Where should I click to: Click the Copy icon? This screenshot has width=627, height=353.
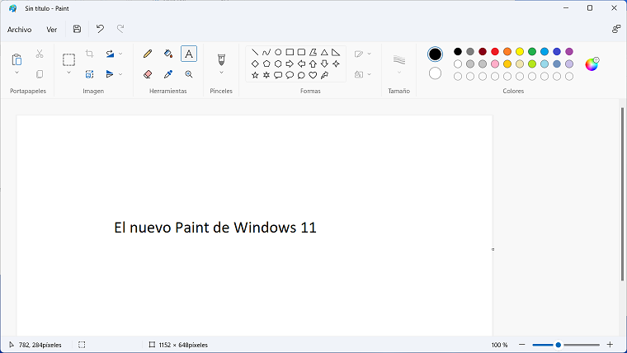[40, 74]
